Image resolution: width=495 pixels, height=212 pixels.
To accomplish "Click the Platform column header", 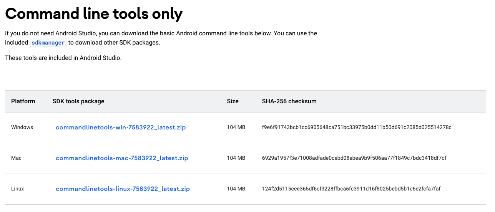I will coord(23,101).
